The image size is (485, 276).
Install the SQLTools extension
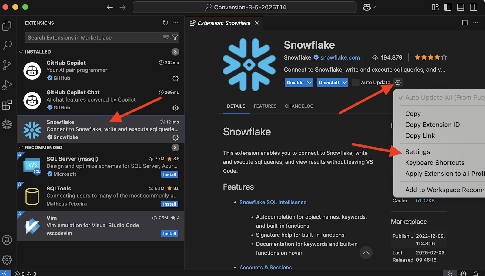[x=169, y=204]
